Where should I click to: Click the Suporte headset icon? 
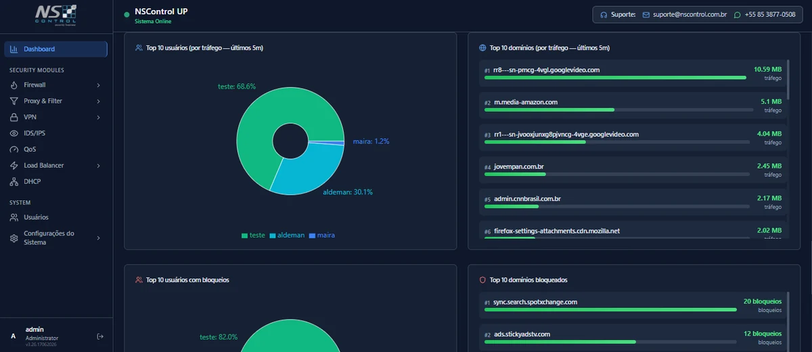(604, 14)
